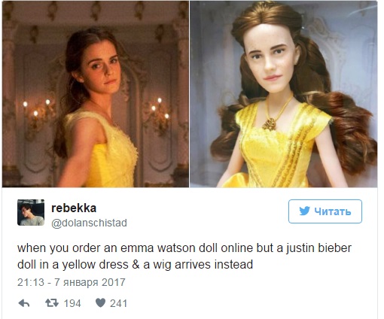
Task: Click the tweet line mentioning yellow dress
Action: click(135, 265)
